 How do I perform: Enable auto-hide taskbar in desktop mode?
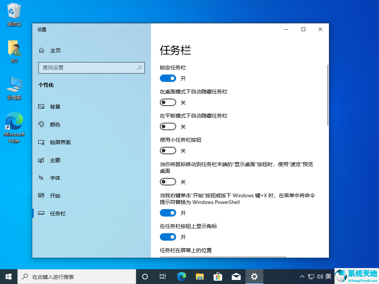pos(168,102)
